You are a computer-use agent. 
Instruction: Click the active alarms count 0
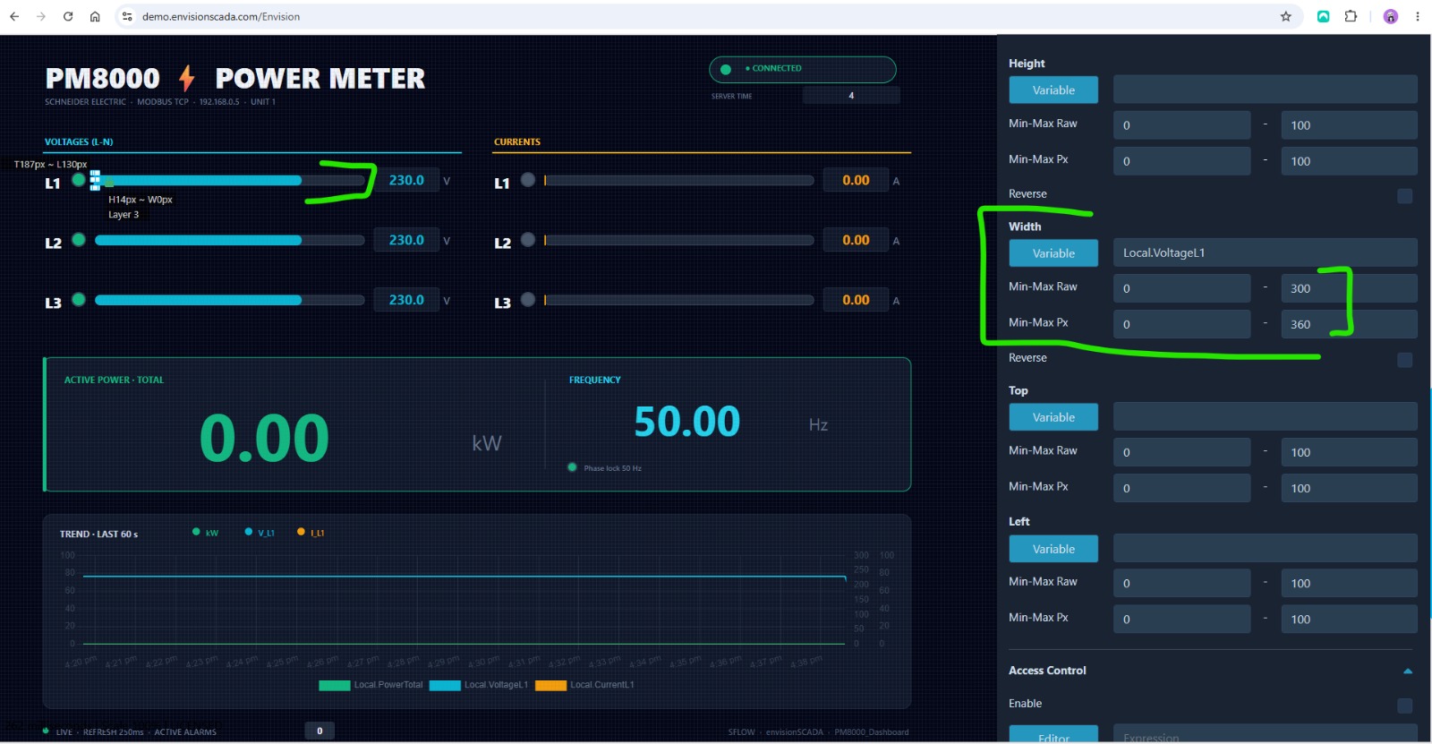pyautogui.click(x=320, y=731)
